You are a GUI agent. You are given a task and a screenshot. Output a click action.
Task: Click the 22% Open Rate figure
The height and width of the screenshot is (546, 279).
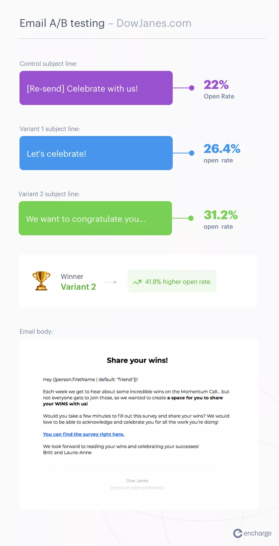[x=216, y=85]
